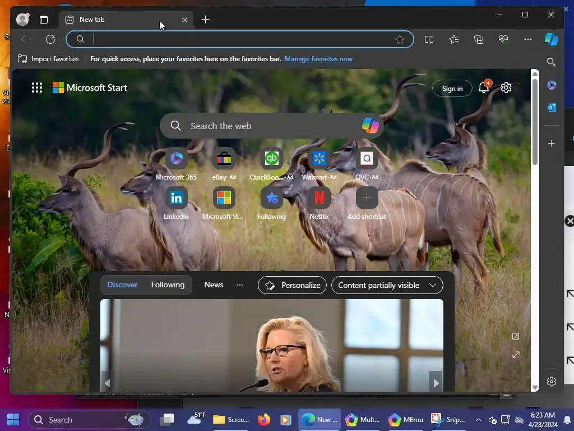The height and width of the screenshot is (431, 574).
Task: Add this page to favorites star
Action: [399, 39]
